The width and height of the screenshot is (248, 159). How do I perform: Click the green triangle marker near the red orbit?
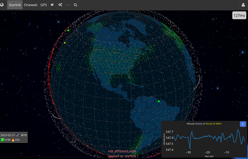68,30
